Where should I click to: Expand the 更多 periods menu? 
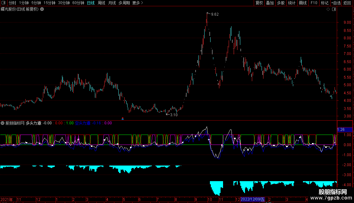pos(138,3)
